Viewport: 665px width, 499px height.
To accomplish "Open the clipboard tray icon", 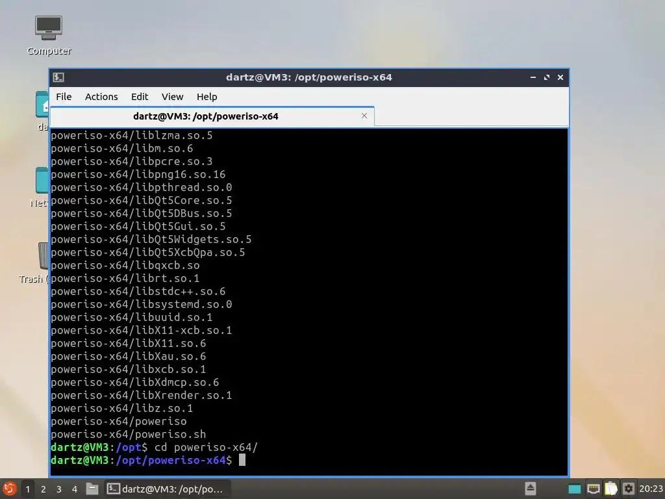I will pyautogui.click(x=610, y=489).
